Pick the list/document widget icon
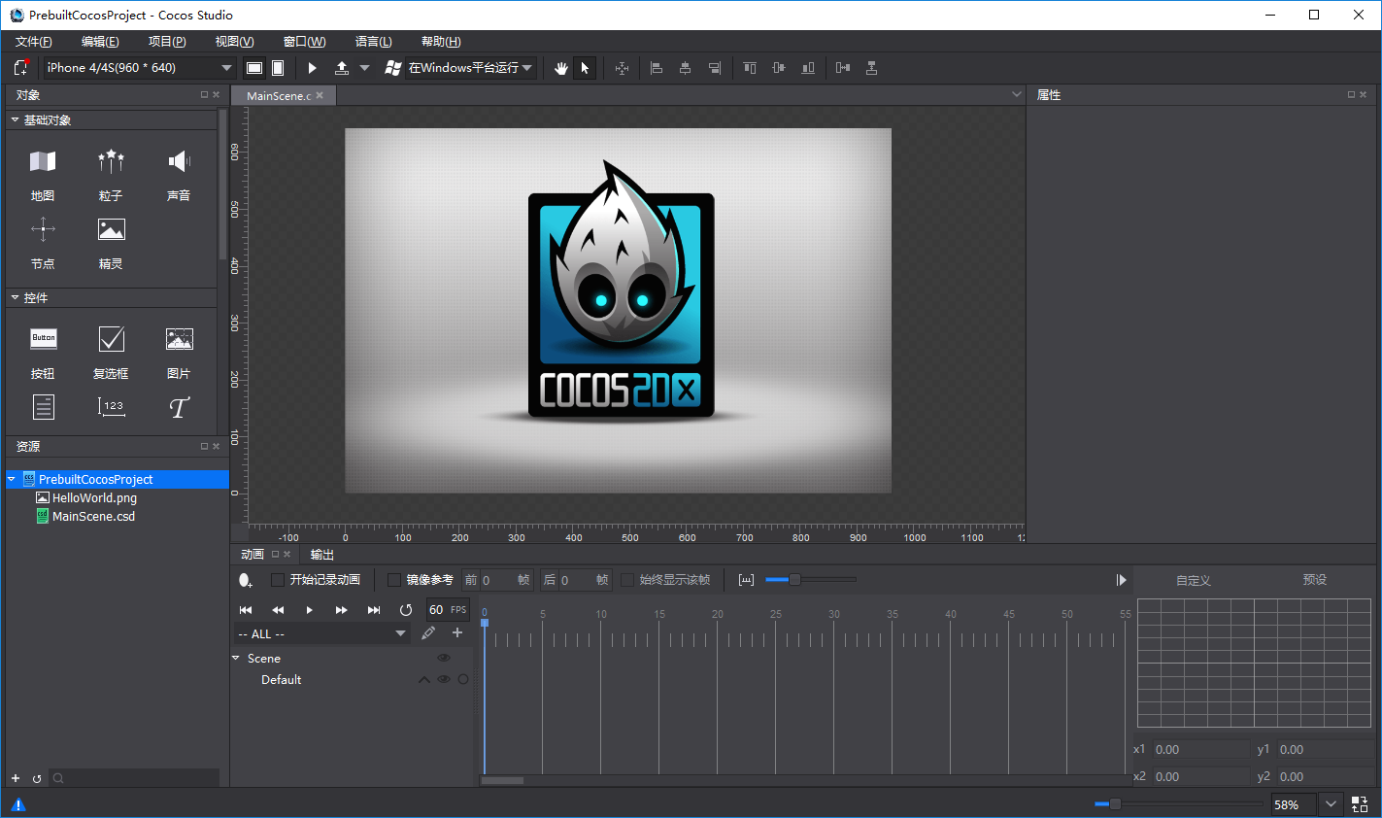This screenshot has height=818, width=1382. pos(44,407)
